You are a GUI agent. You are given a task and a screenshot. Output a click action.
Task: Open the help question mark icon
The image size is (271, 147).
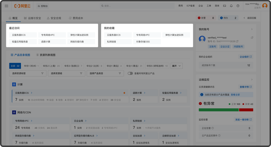tap(238, 6)
